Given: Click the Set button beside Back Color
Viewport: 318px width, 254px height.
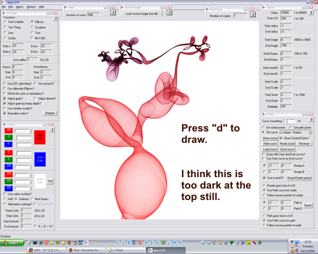Looking at the screenshot, I should click(x=50, y=181).
